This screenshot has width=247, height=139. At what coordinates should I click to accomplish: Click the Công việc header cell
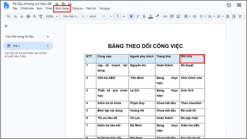(113, 59)
